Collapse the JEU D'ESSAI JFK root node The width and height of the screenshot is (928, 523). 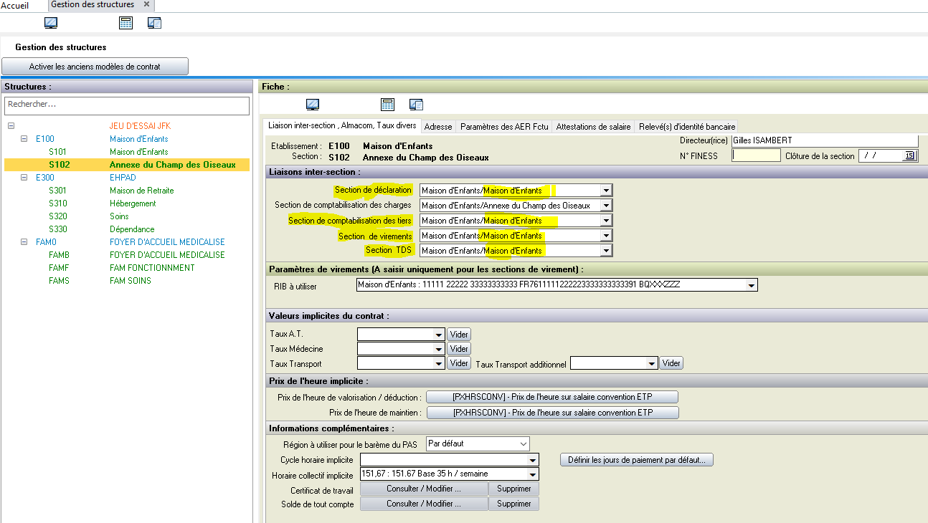(11, 126)
